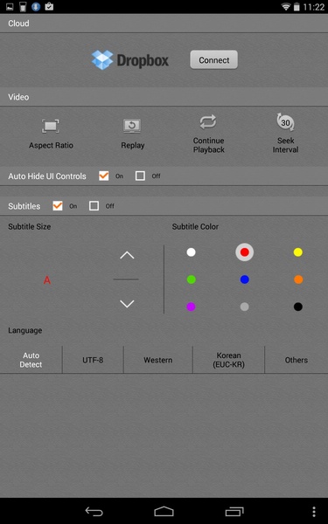Screen dimensions: 328x524
Task: Select orange subtitle color
Action: pyautogui.click(x=298, y=279)
